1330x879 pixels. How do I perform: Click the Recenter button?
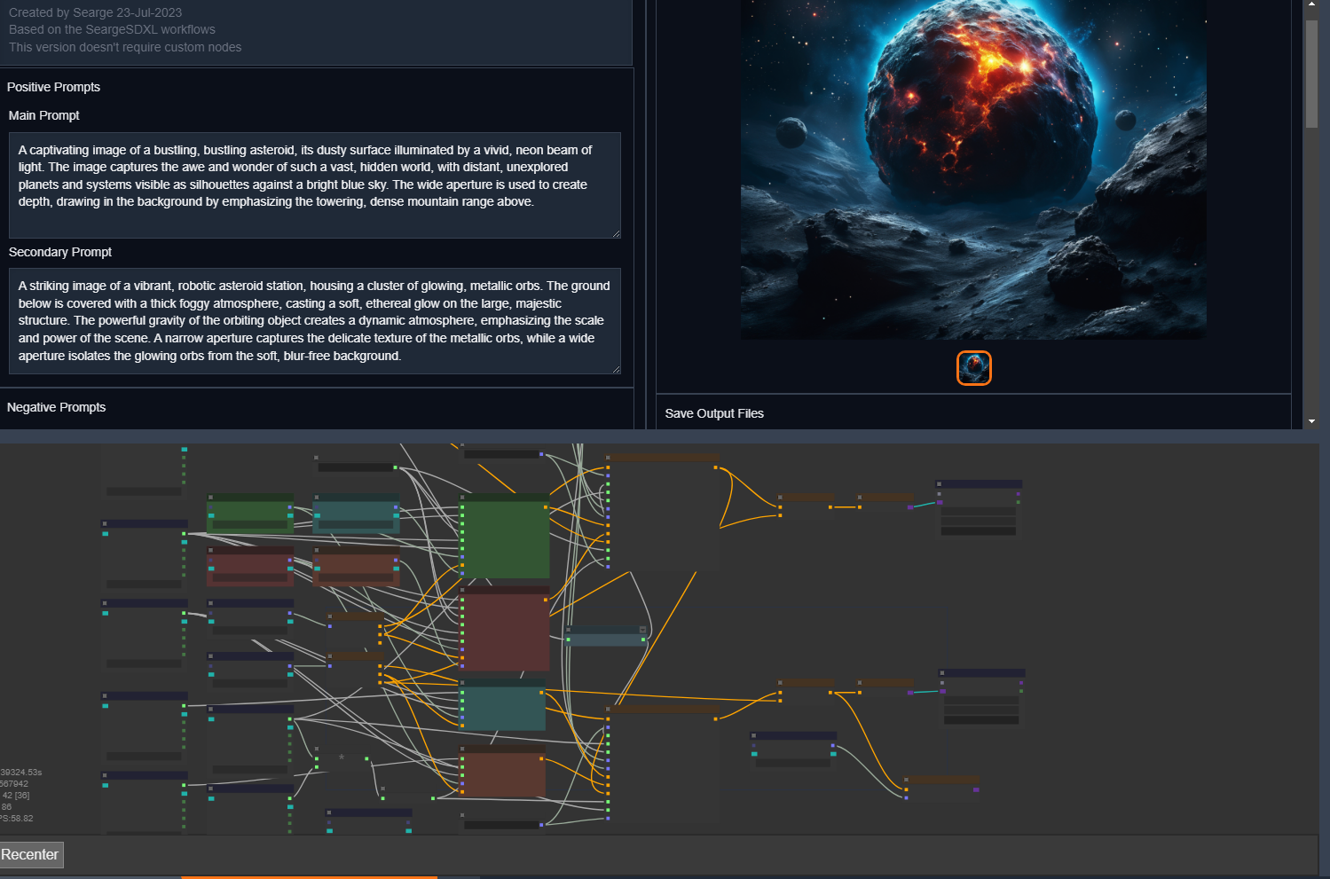coord(30,855)
